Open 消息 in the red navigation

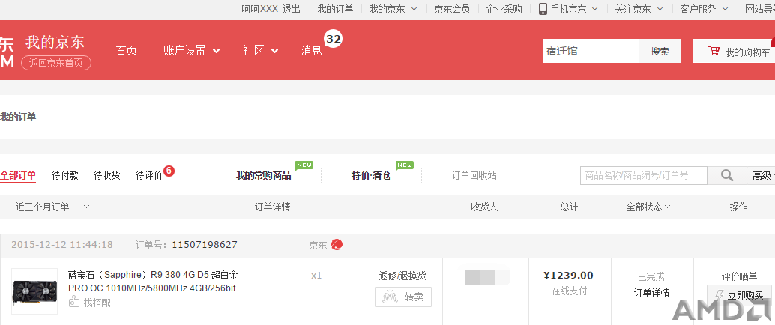(x=311, y=50)
